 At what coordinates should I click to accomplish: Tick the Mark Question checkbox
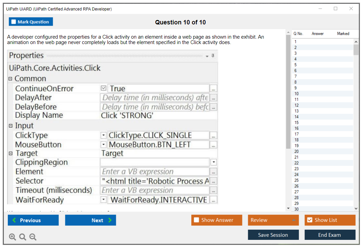pos(14,22)
